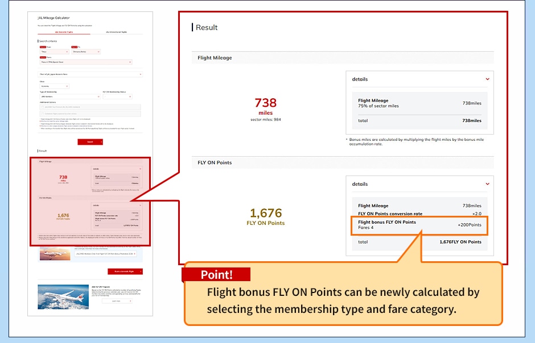
Task: Collapse details chevron beside 1,676 in small preview
Action: [x=140, y=205]
